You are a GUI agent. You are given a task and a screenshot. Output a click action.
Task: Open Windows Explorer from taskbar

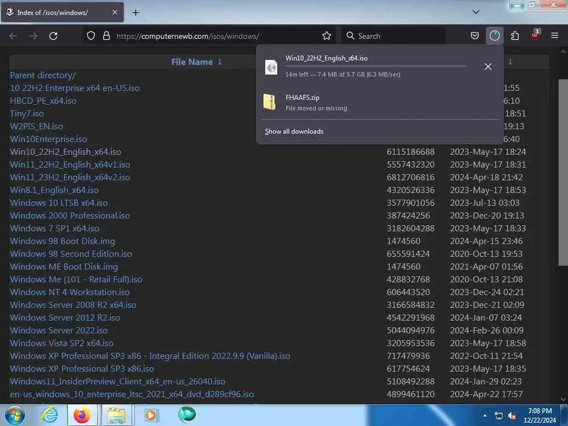(116, 415)
